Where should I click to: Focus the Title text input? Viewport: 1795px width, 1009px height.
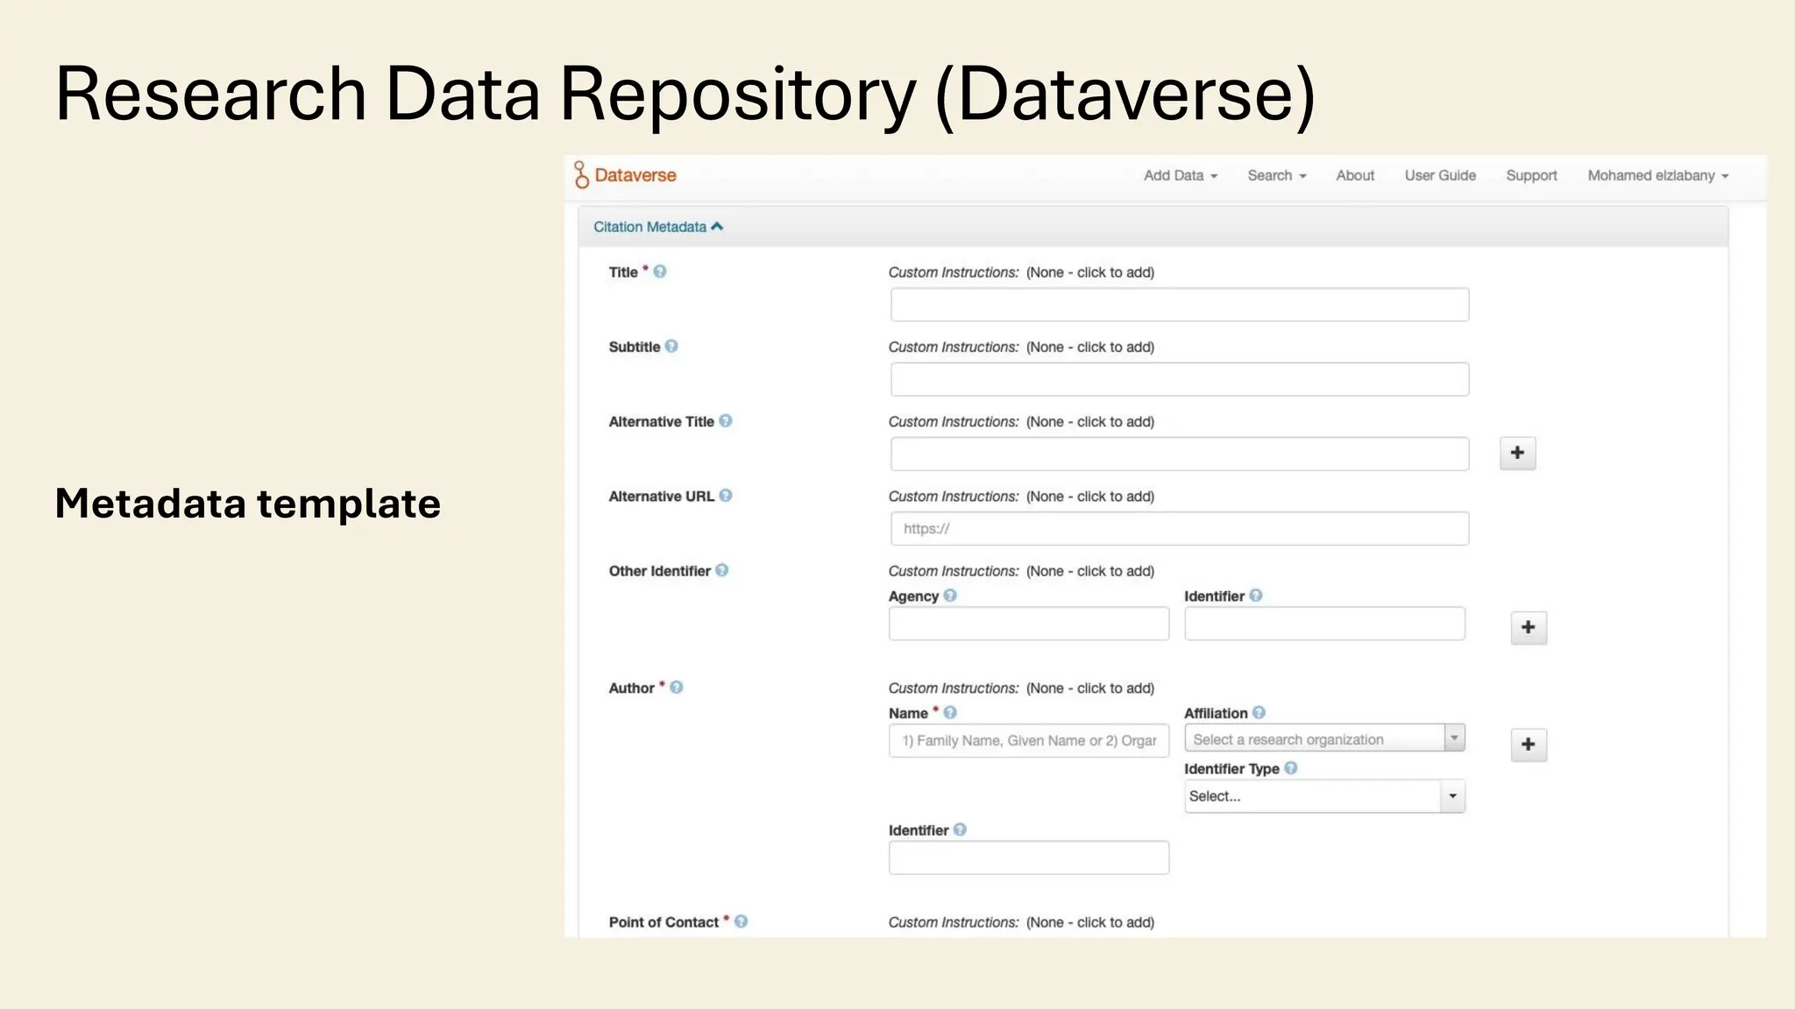pyautogui.click(x=1180, y=305)
